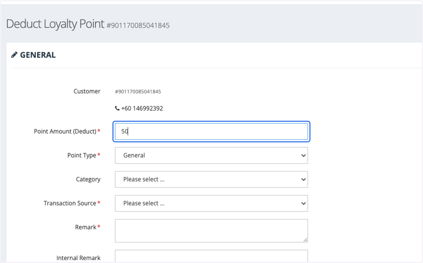
Task: Expand the Transaction Source dropdown
Action: (211, 203)
